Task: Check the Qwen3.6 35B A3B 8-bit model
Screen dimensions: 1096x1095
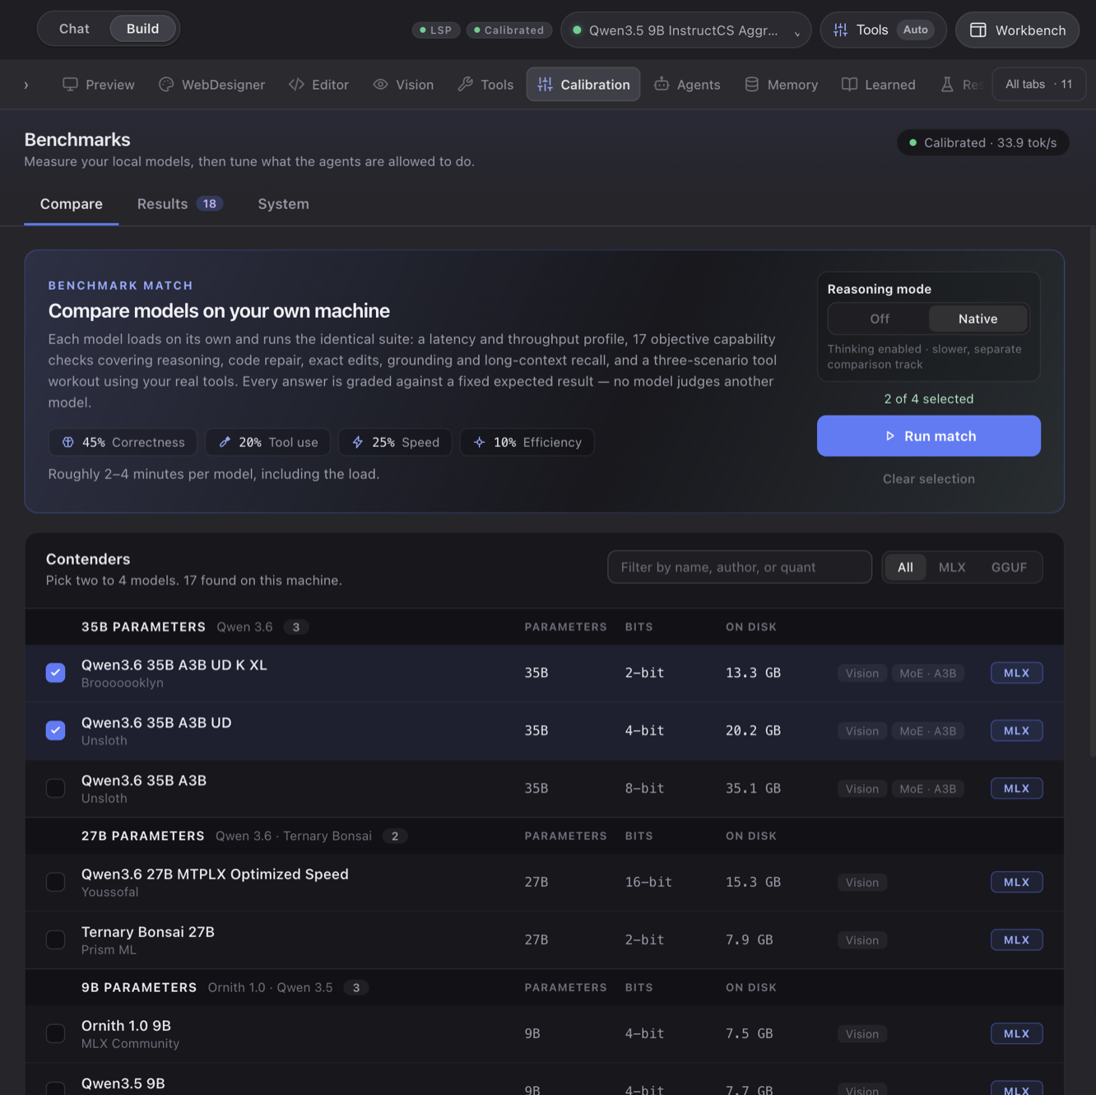Action: 55,788
